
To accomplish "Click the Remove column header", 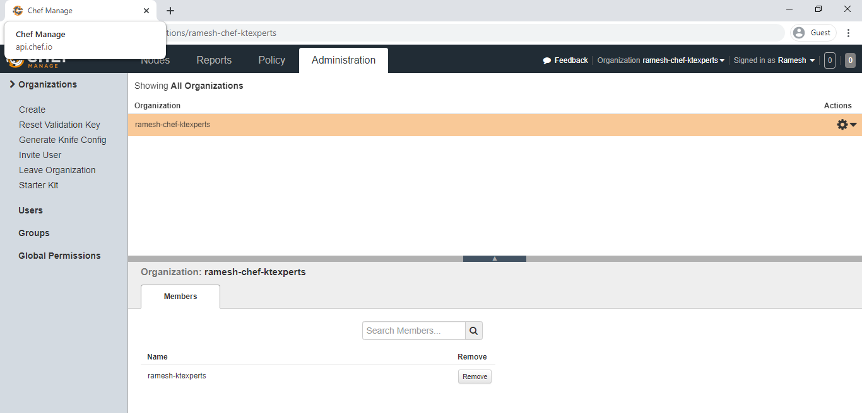I will click(x=472, y=357).
